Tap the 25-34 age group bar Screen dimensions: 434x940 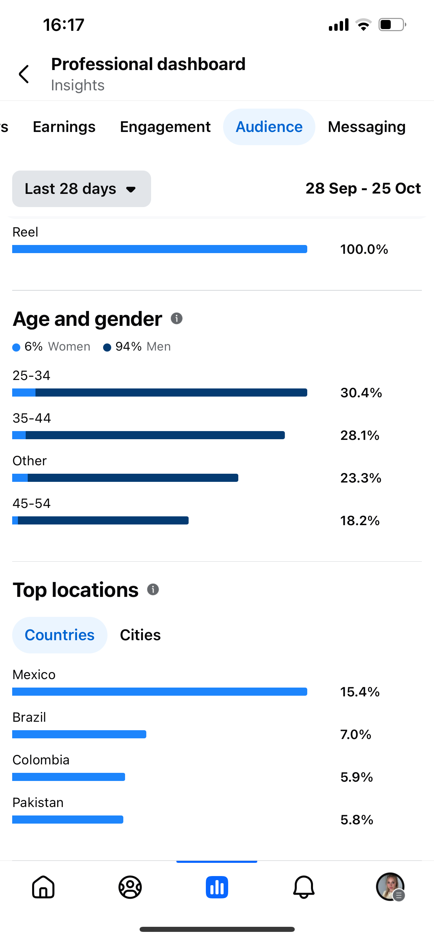coord(160,393)
